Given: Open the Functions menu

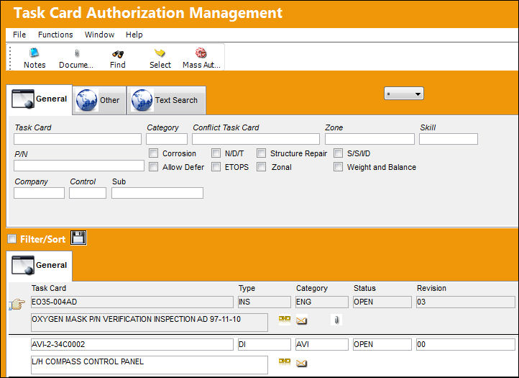Looking at the screenshot, I should point(55,35).
